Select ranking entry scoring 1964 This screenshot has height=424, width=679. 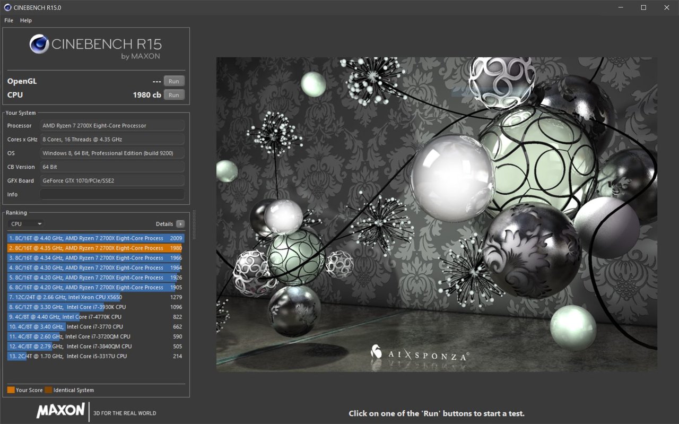(x=96, y=267)
